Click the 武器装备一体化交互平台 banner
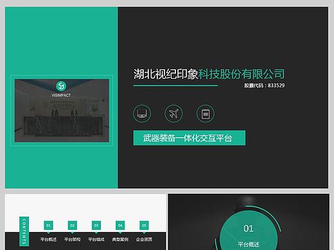The height and width of the screenshot is (250, 334). pyautogui.click(x=189, y=138)
